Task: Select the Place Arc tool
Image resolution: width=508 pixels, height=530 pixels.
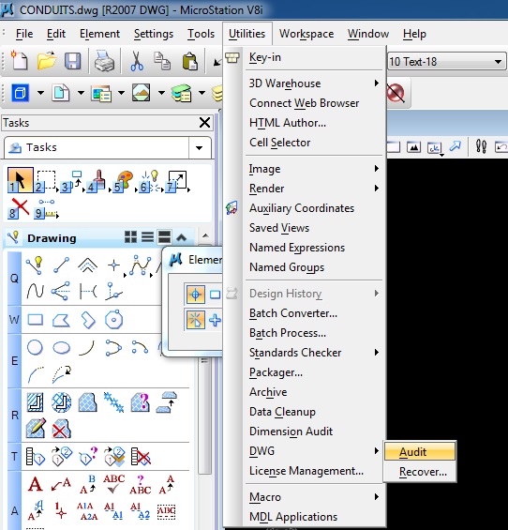Action: (87, 347)
